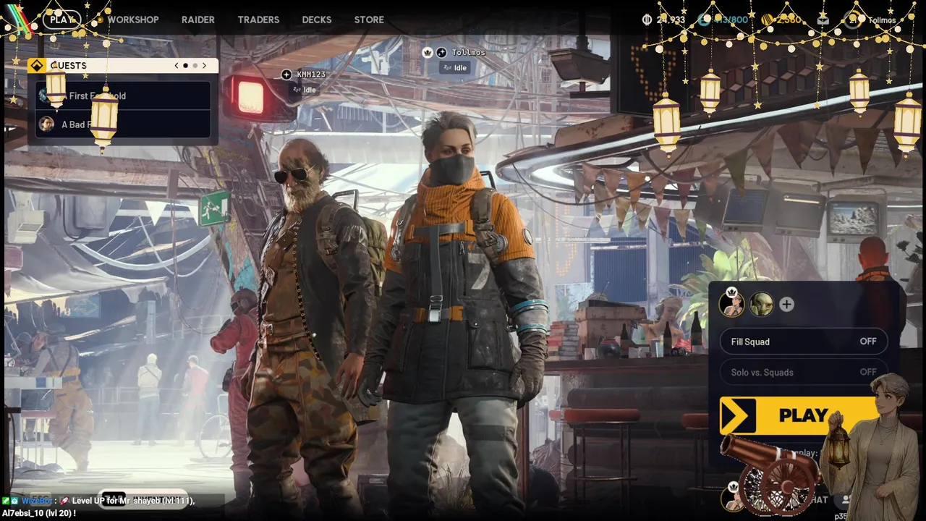Select the first quest page dot
Image resolution: width=926 pixels, height=521 pixels.
pos(185,65)
